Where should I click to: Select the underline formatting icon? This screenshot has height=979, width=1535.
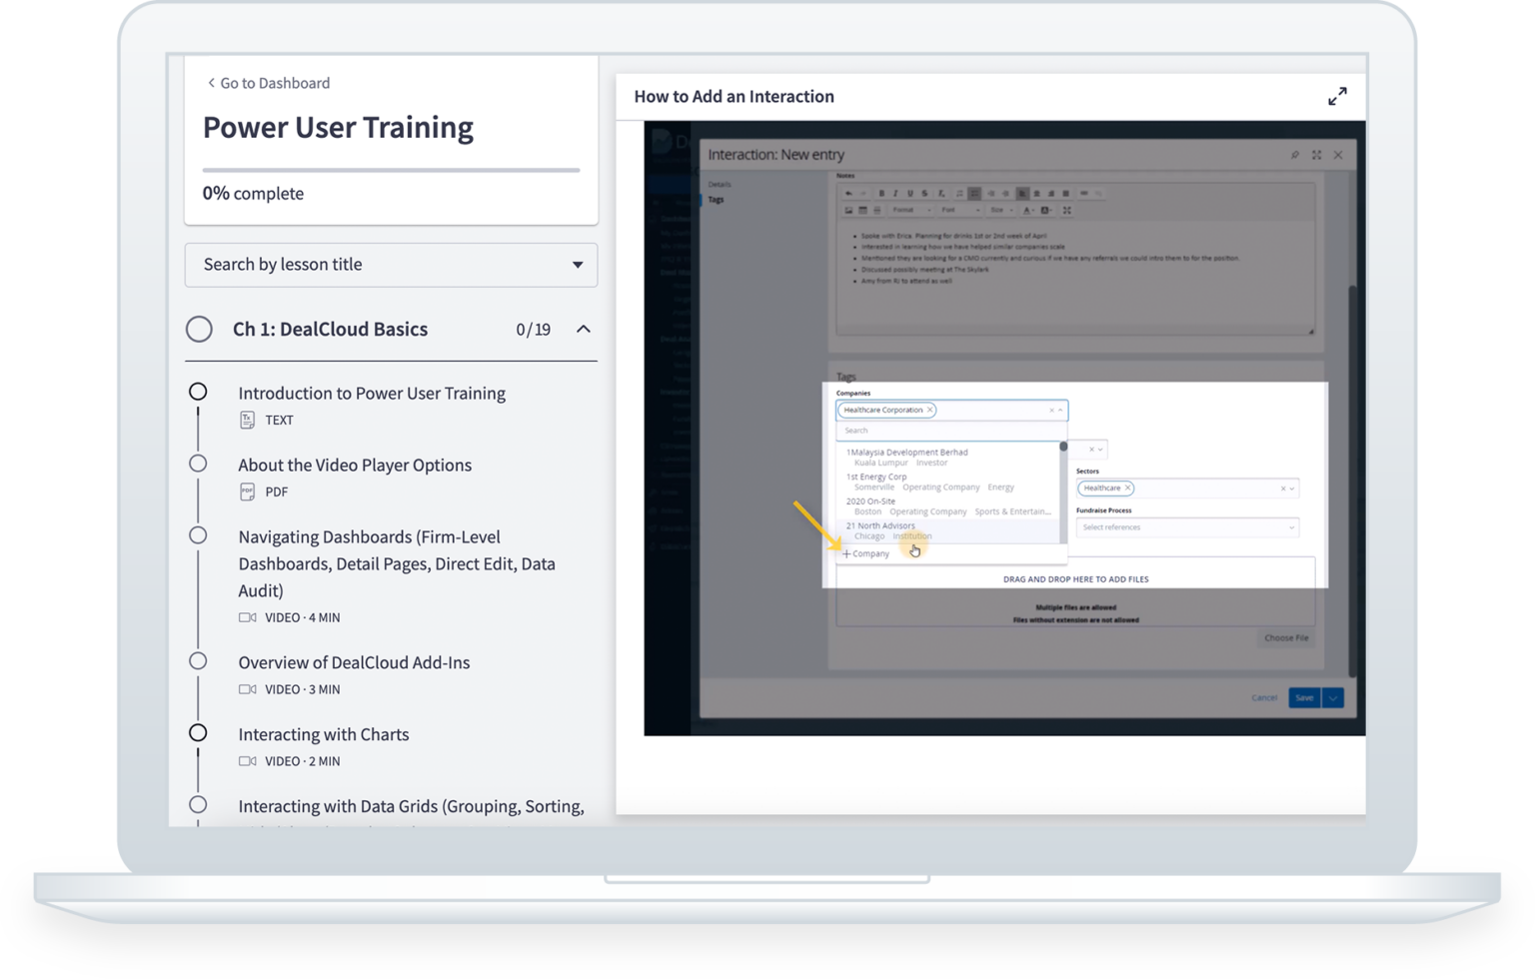coord(910,193)
